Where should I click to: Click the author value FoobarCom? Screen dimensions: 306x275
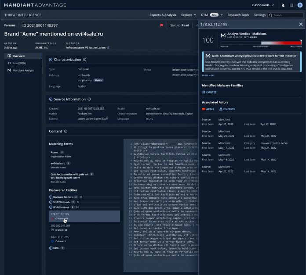pos(84,114)
